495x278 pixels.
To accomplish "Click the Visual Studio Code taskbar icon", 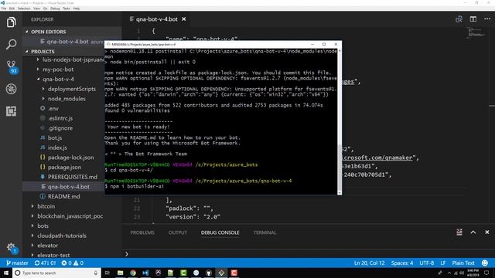I will tap(145, 273).
